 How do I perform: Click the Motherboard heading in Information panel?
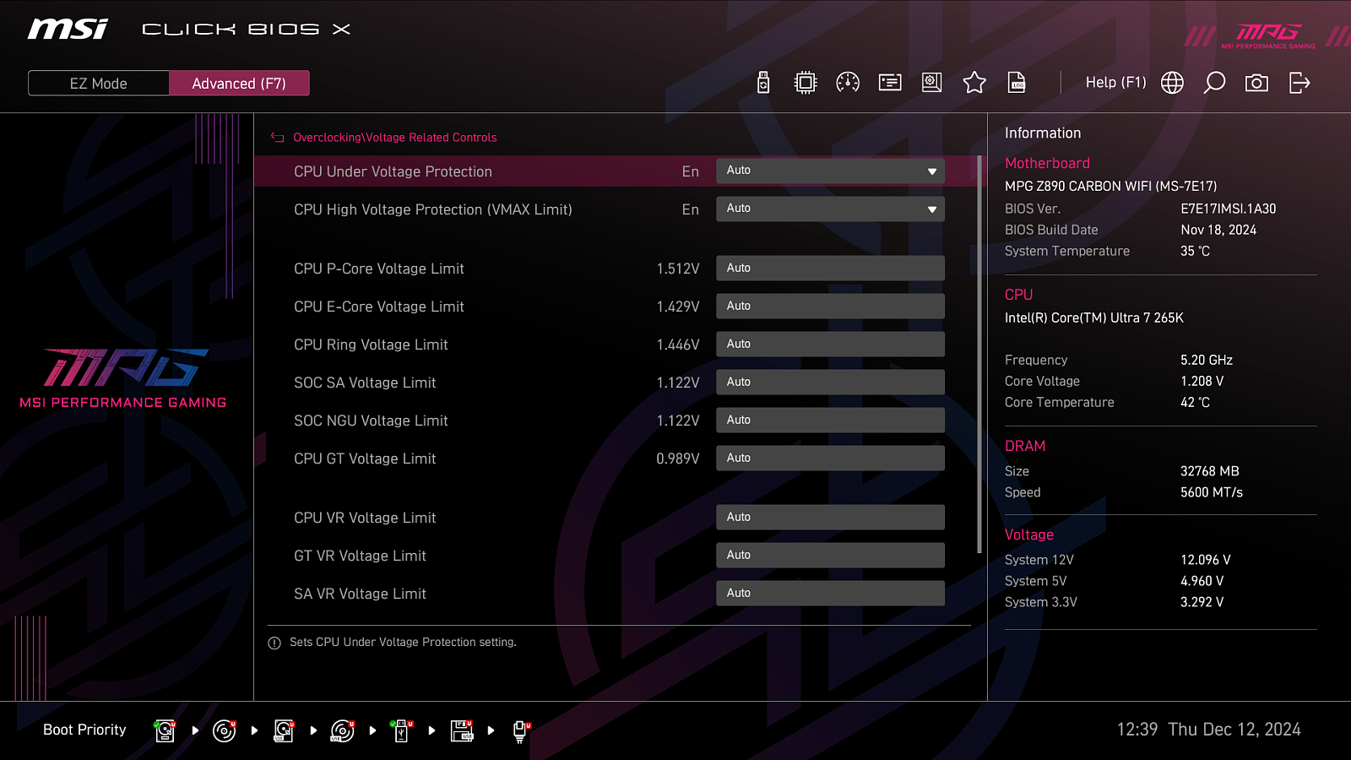coord(1047,163)
